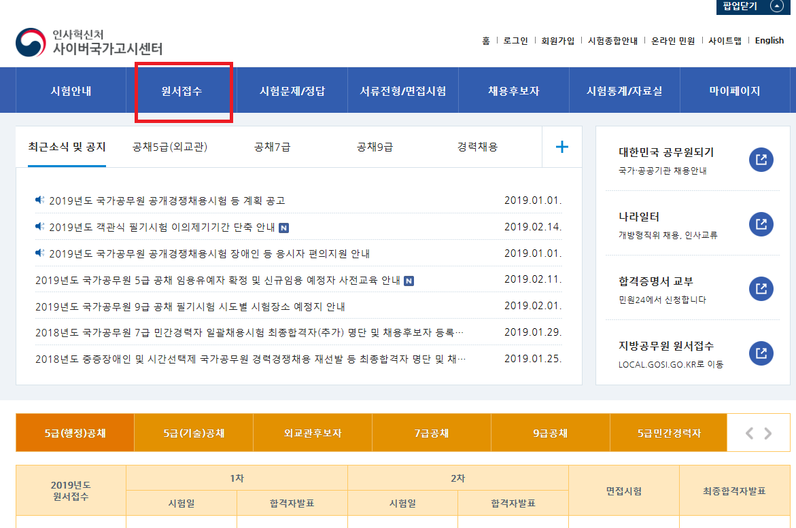Open external link icon for 나라일터
Viewport: 796px width, 528px height.
pyautogui.click(x=761, y=224)
